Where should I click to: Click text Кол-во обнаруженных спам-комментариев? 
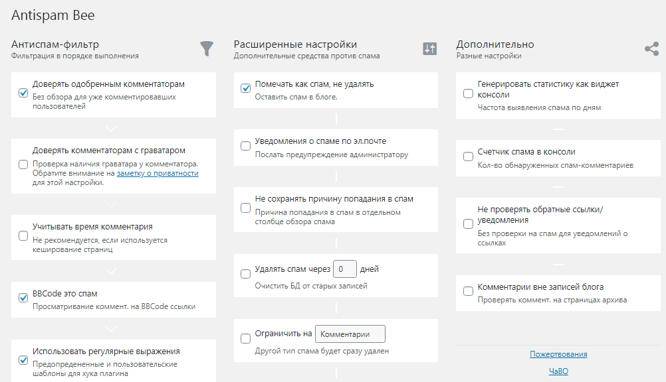click(555, 165)
